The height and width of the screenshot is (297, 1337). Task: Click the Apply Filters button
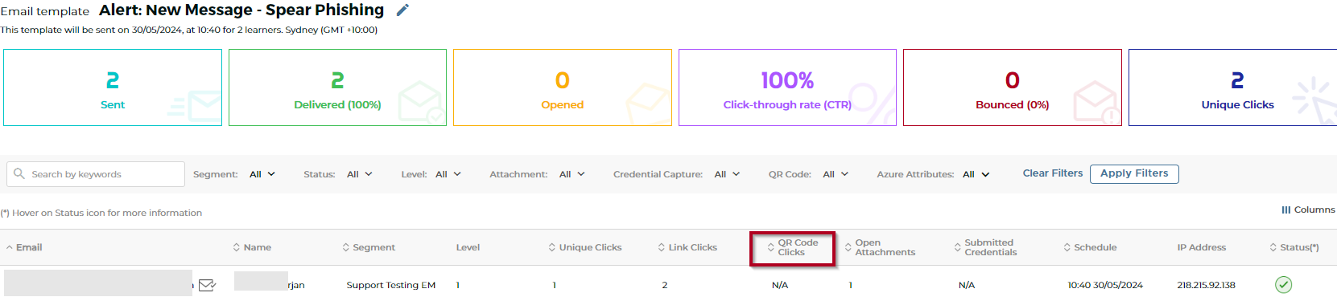[1134, 173]
